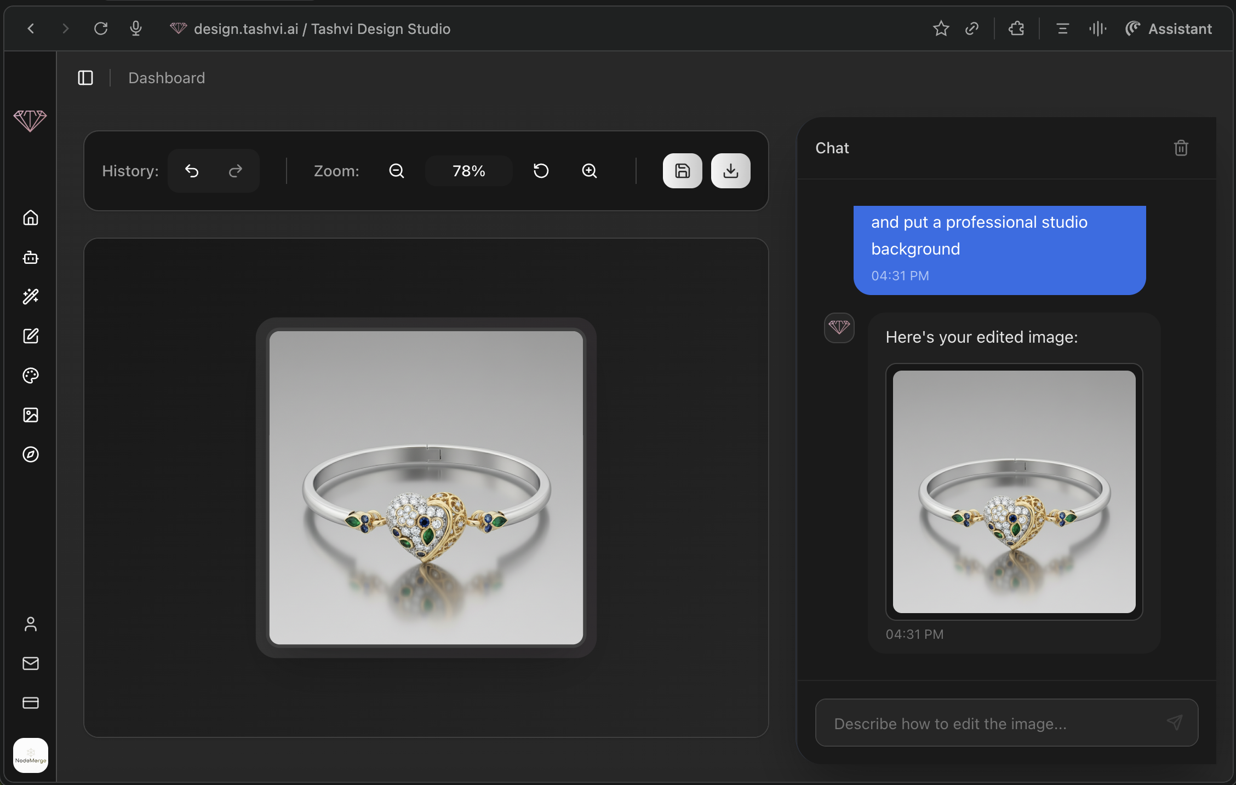Open the edited image thumbnail in chat

click(x=1014, y=492)
